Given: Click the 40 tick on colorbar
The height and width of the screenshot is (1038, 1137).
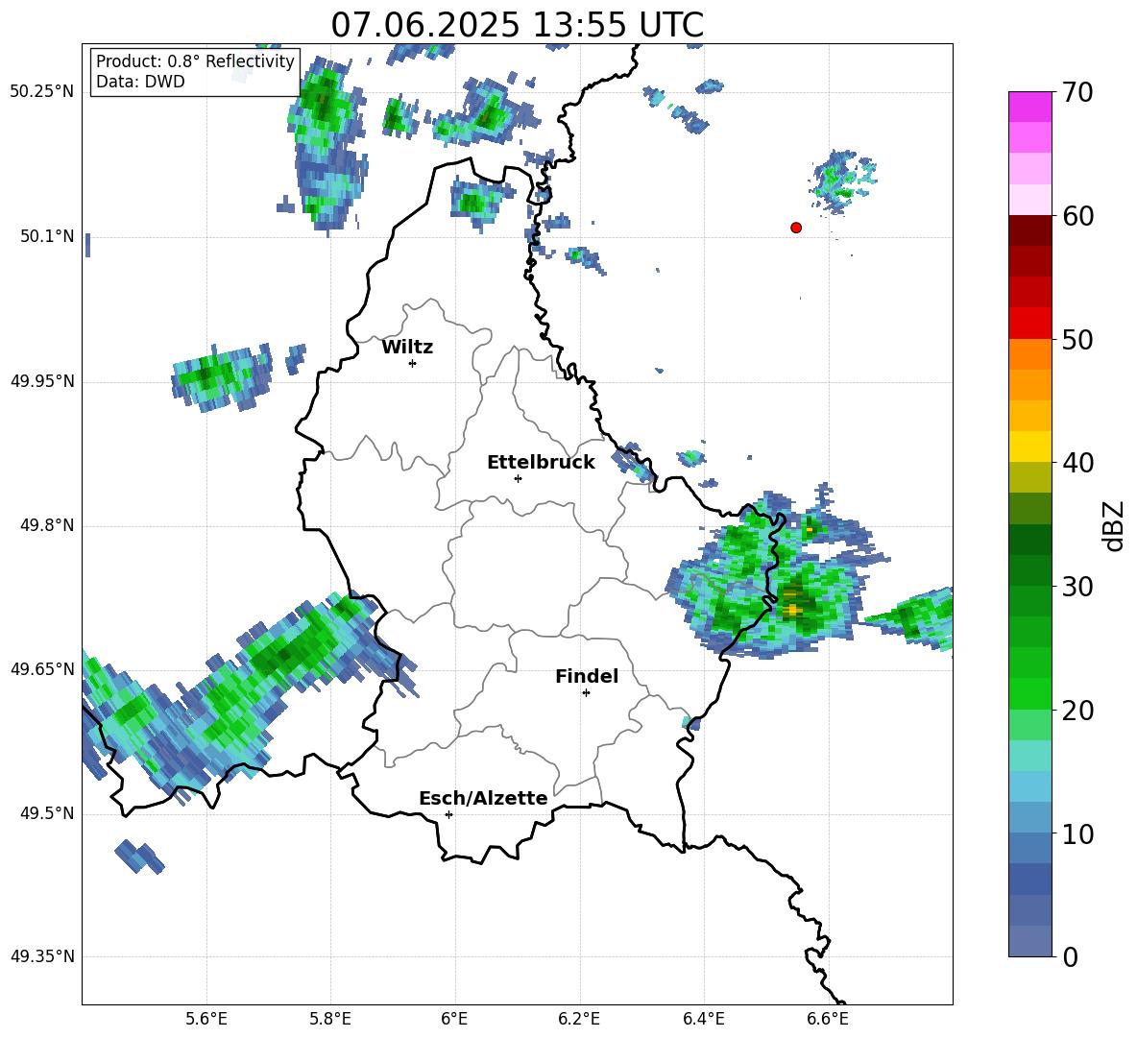Looking at the screenshot, I should [1077, 463].
